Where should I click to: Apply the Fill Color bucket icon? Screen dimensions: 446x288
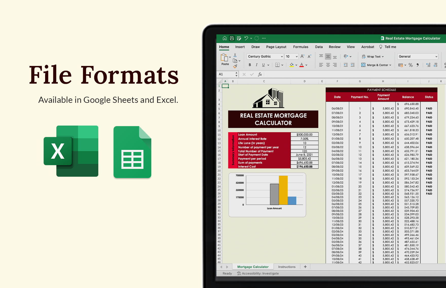[291, 65]
